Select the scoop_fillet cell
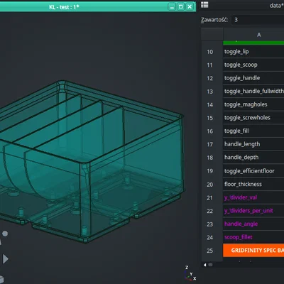The image size is (284, 284). coord(253,237)
